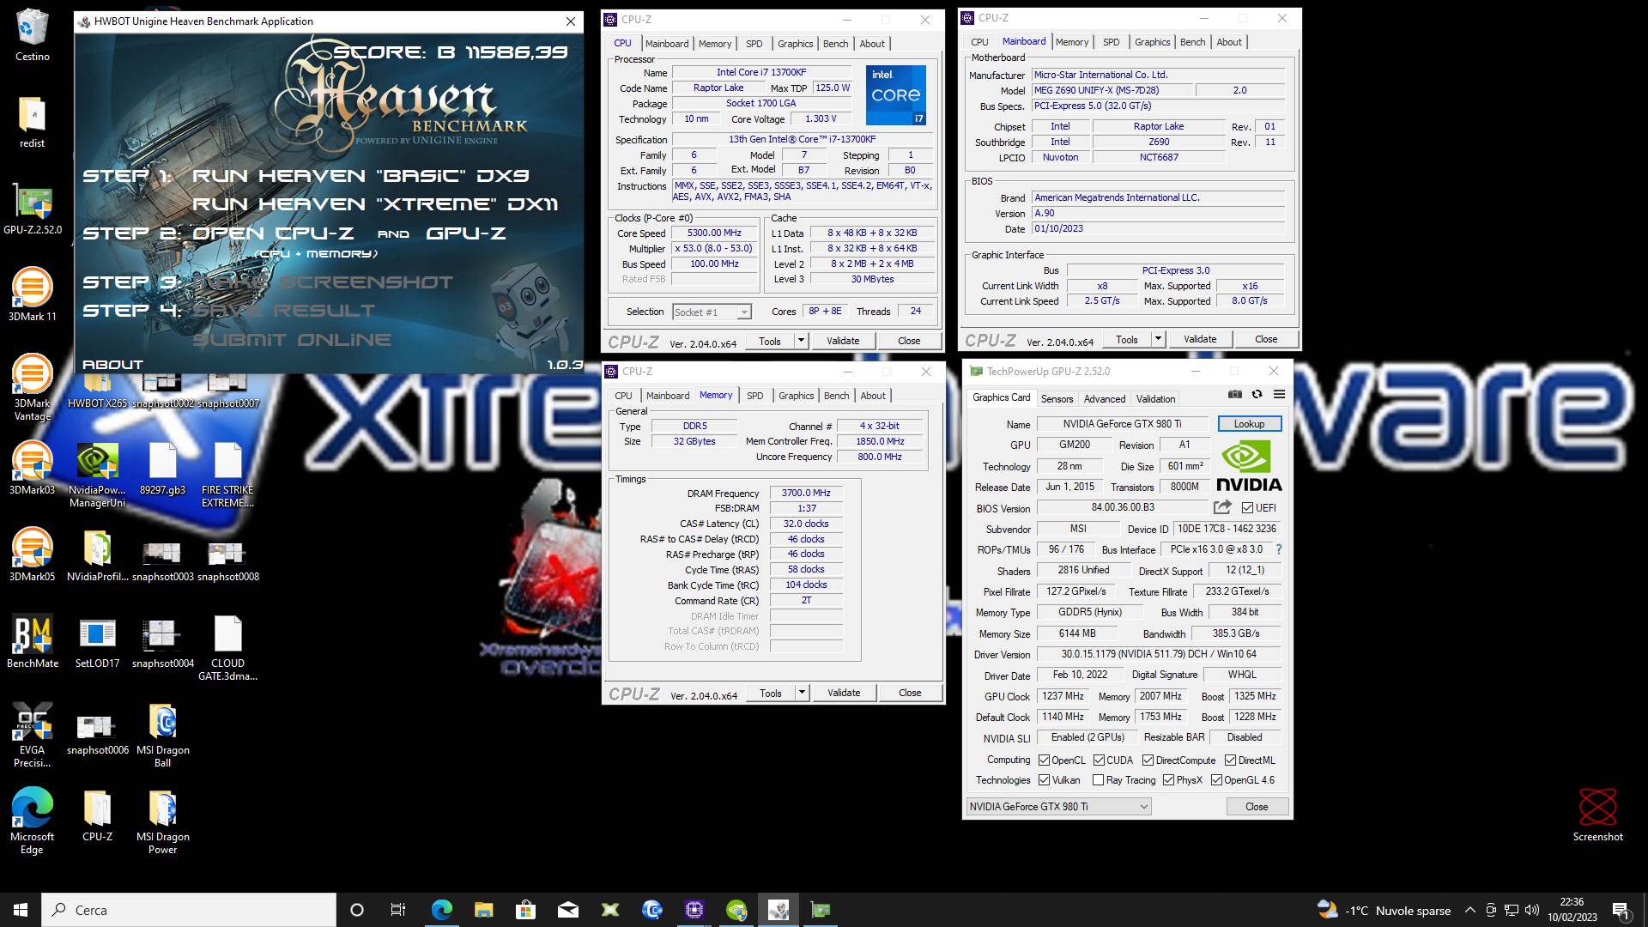Toggle the DirectML checkbox

point(1230,760)
